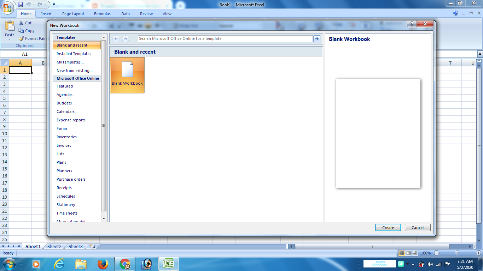Choose New from existing... option
This screenshot has width=483, height=271.
coord(76,71)
